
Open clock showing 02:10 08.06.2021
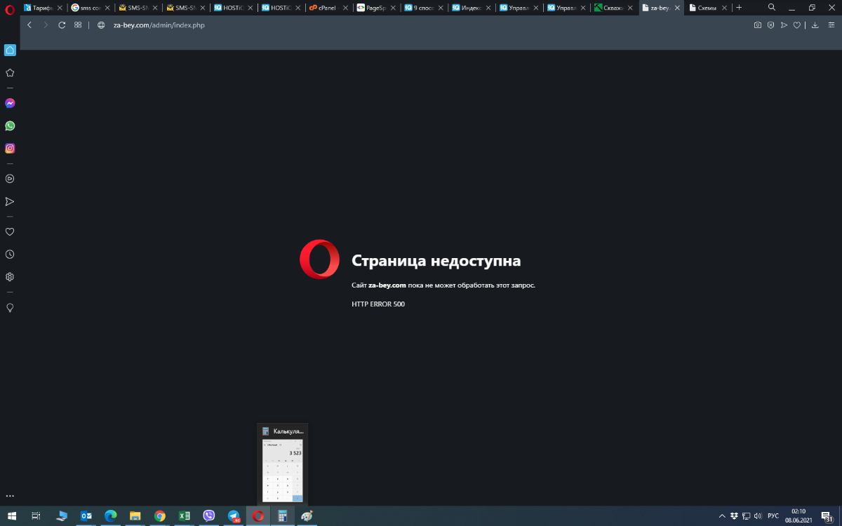(798, 515)
